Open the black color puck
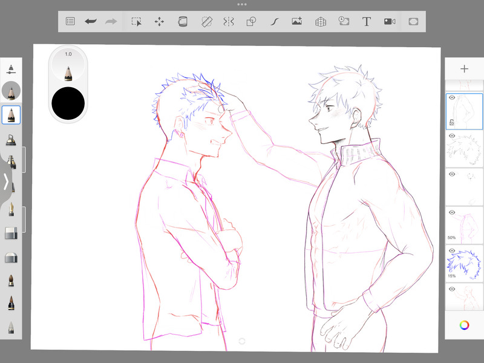The height and width of the screenshot is (363, 484). point(68,103)
